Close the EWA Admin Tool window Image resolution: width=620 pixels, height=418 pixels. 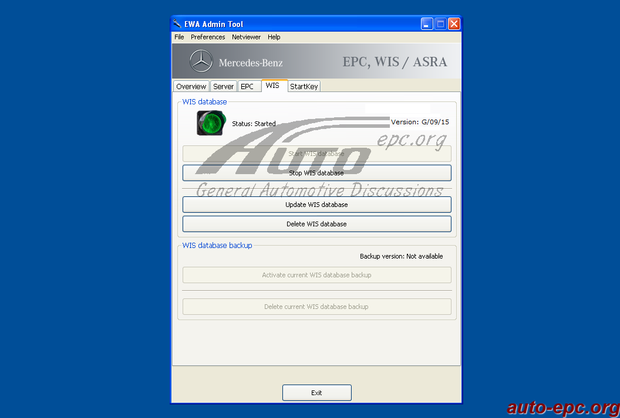(454, 23)
